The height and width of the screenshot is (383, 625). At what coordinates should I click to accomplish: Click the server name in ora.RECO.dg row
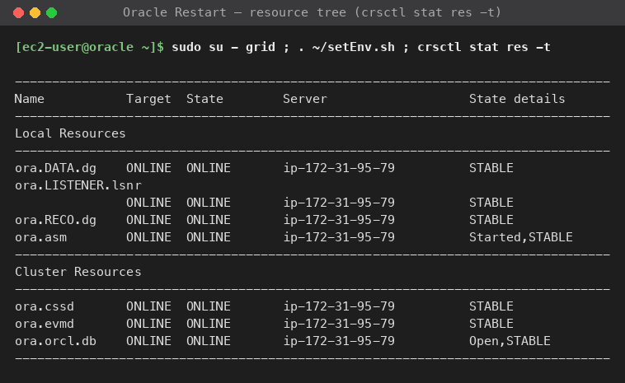click(x=339, y=220)
